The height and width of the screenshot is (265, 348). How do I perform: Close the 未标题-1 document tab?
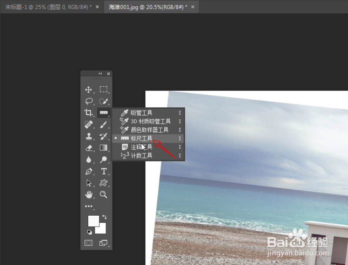click(x=97, y=7)
